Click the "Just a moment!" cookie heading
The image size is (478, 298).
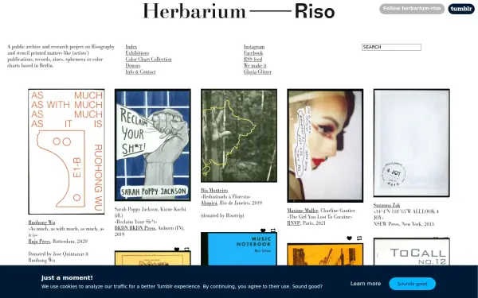67,277
